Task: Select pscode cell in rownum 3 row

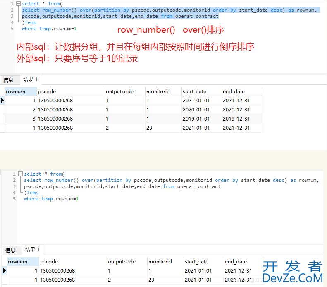Action: tap(71, 118)
